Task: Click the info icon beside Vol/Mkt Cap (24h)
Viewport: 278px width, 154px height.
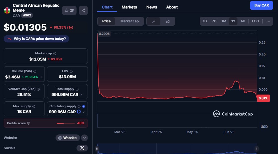Action: coord(38,89)
